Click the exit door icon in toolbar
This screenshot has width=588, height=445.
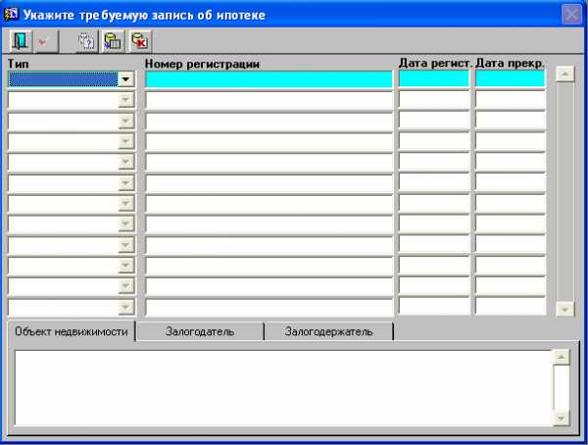[20, 41]
